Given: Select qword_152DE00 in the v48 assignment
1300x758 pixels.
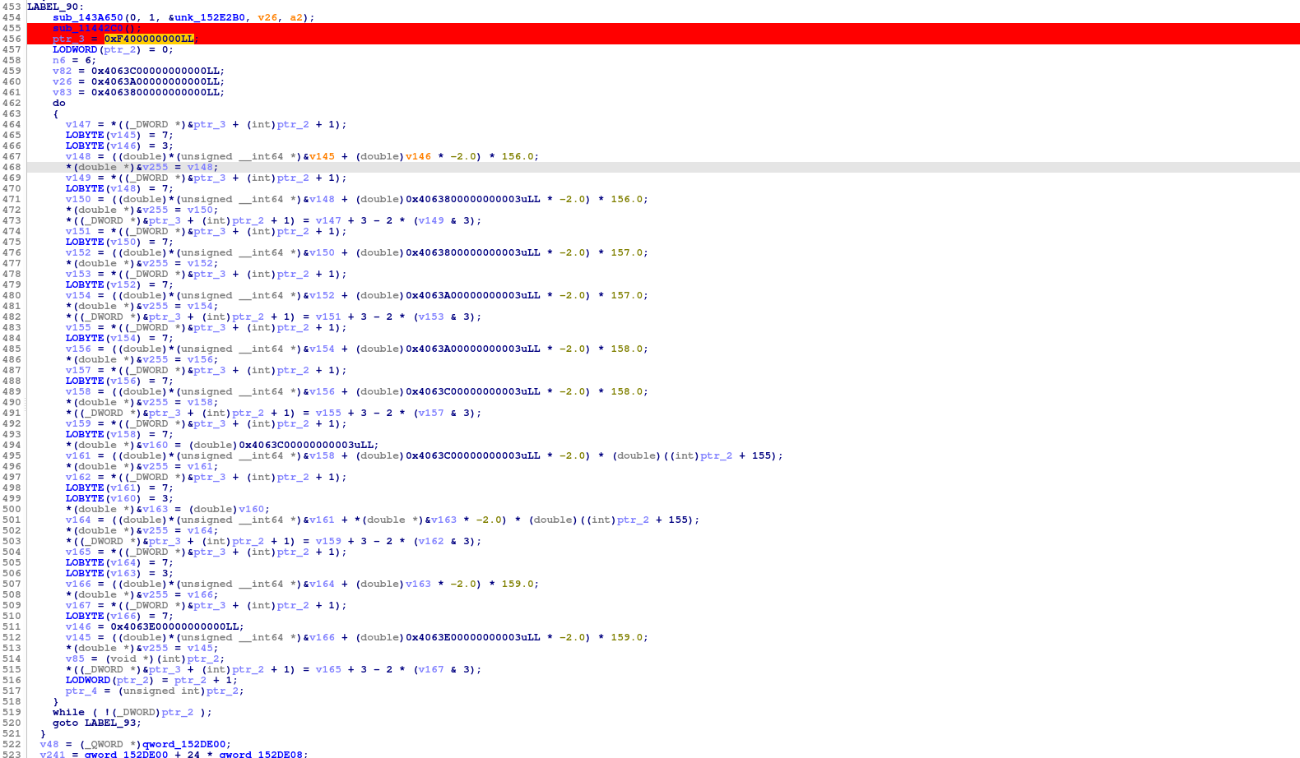Looking at the screenshot, I should 183,744.
